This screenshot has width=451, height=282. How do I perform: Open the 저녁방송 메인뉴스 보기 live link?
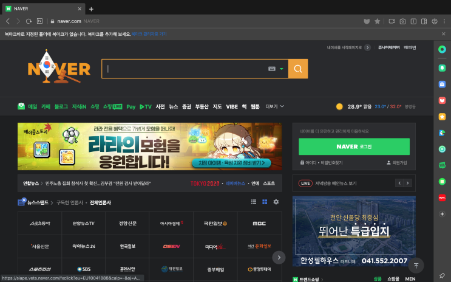tap(336, 184)
